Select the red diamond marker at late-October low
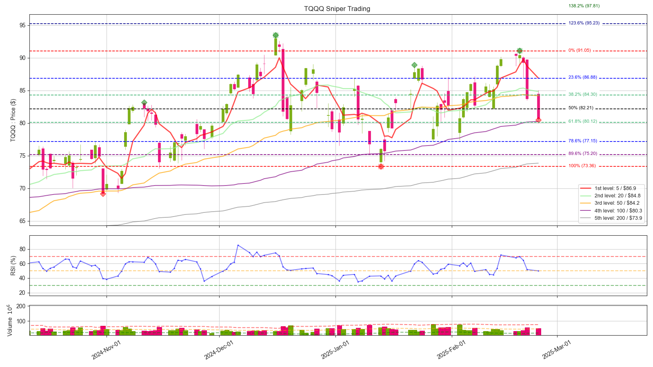Screen dimensions: 653x367 pos(103,194)
